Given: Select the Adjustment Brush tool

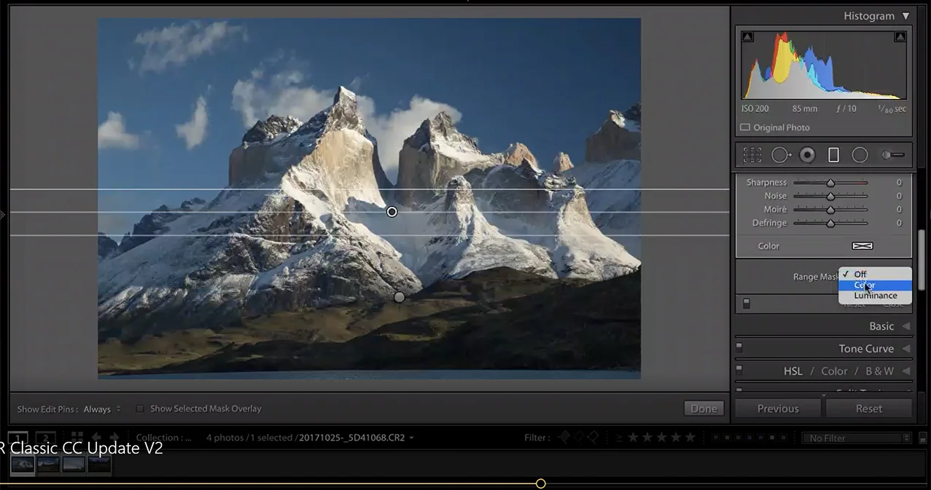Looking at the screenshot, I should point(893,155).
